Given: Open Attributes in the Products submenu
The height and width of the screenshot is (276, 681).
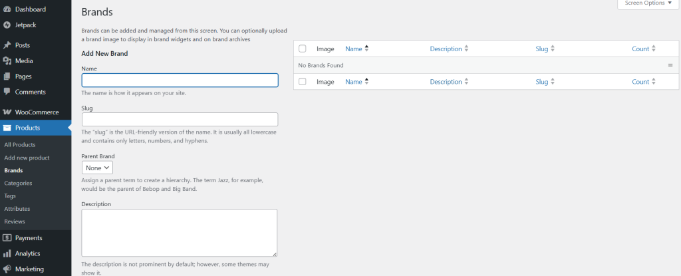Looking at the screenshot, I should pyautogui.click(x=17, y=209).
